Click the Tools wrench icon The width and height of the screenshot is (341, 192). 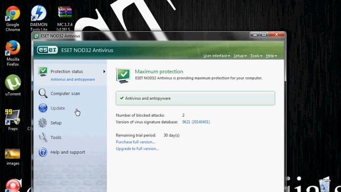(43, 138)
